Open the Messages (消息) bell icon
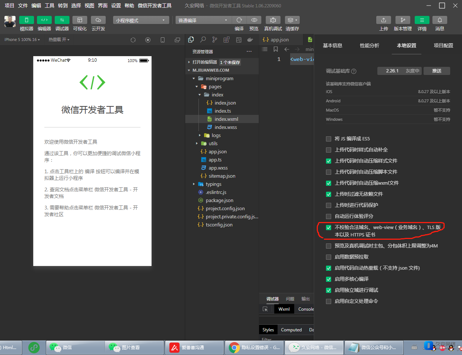The height and width of the screenshot is (355, 462). tap(440, 20)
